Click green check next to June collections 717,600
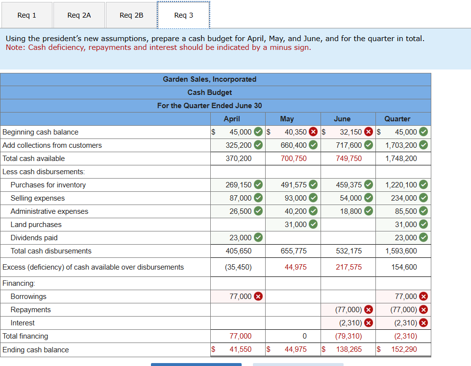 click(x=369, y=145)
